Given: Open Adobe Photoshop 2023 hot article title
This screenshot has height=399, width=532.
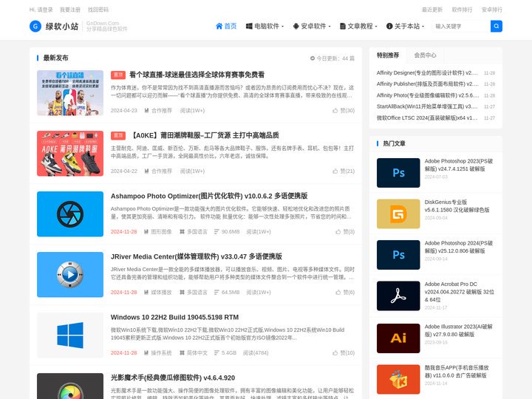Looking at the screenshot, I should pyautogui.click(x=459, y=165).
